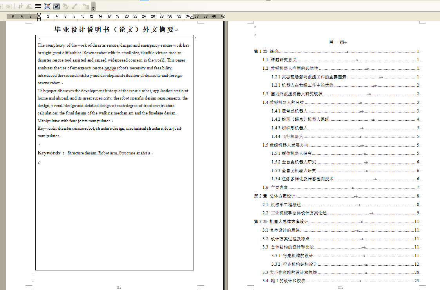Click TOC entry 1.4.3 蜘蛛形机器人
440x290 pixels.
(345, 128)
